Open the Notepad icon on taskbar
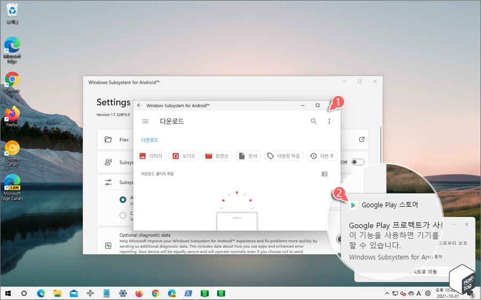 [106, 294]
